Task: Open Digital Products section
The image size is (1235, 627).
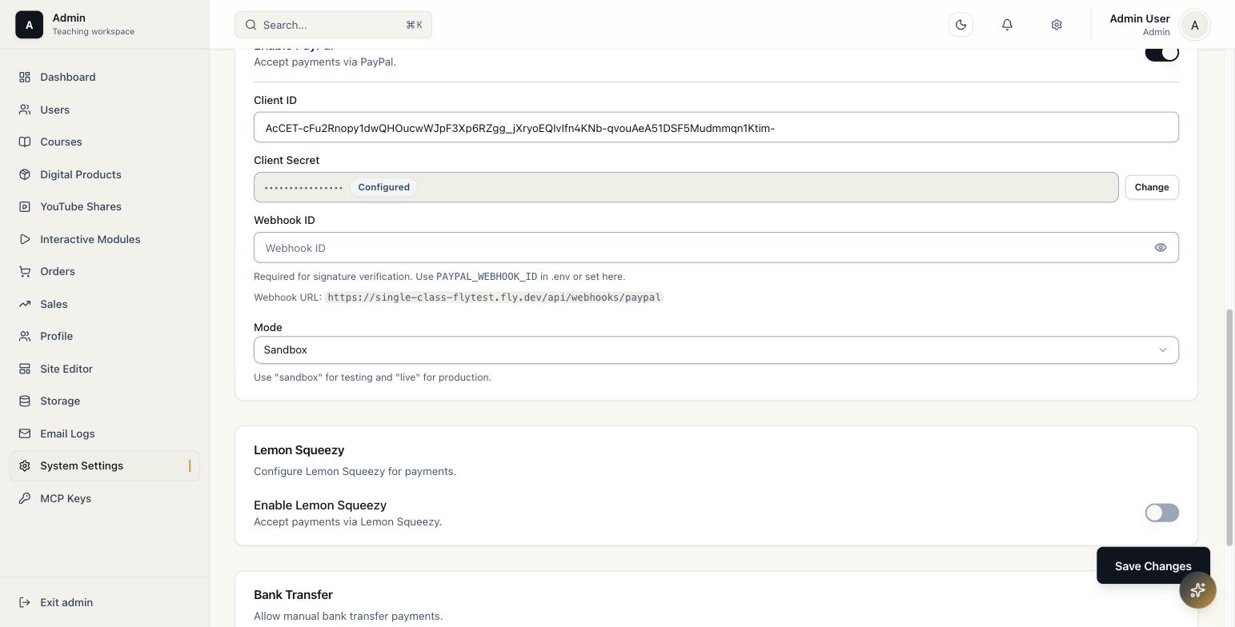Action: 104,174
